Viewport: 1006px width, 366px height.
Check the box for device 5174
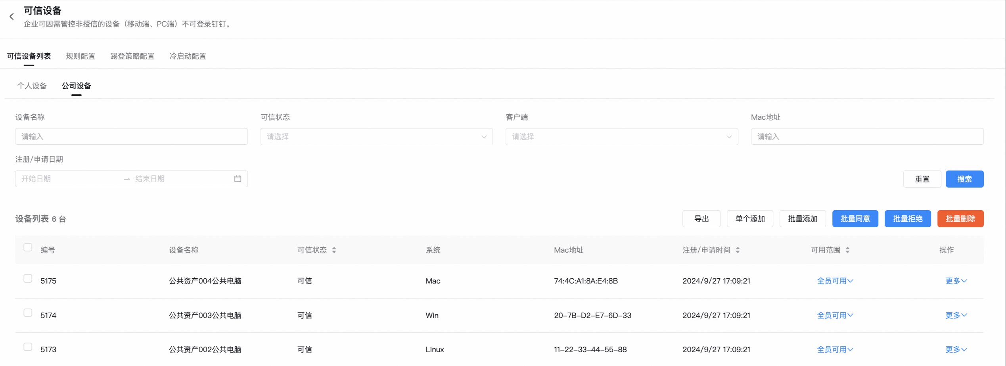[x=28, y=313]
